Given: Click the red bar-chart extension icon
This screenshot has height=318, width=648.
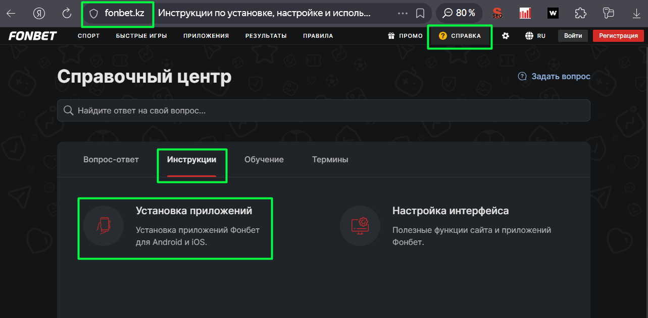Looking at the screenshot, I should [x=525, y=13].
